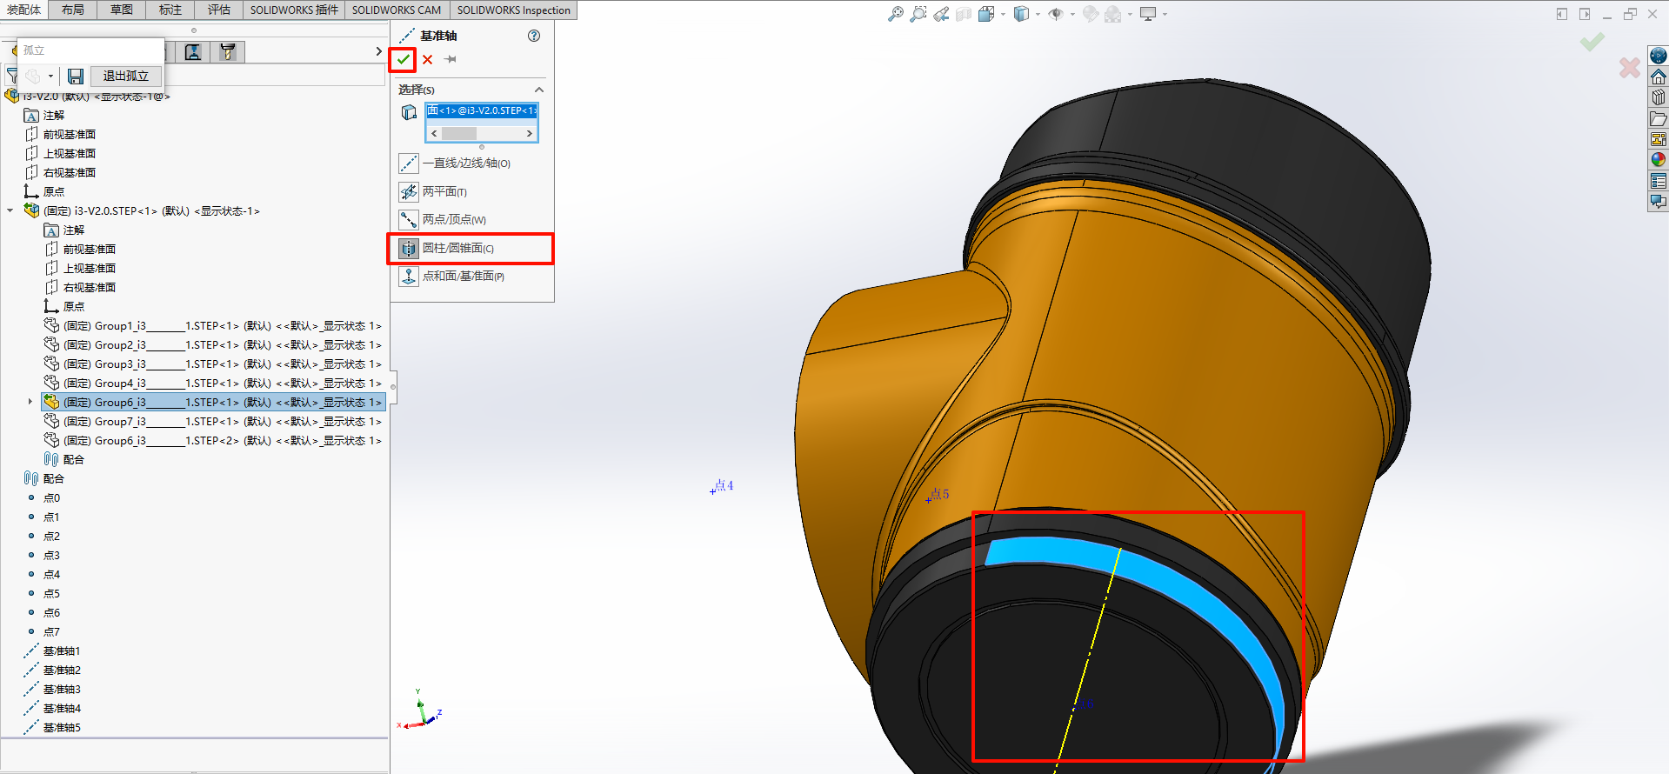Collapse the 选择(S) section
This screenshot has height=774, width=1669.
point(539,90)
